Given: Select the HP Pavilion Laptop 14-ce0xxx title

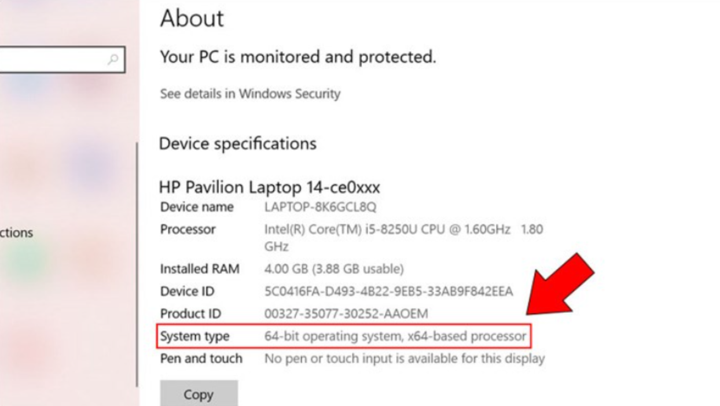Looking at the screenshot, I should [269, 187].
